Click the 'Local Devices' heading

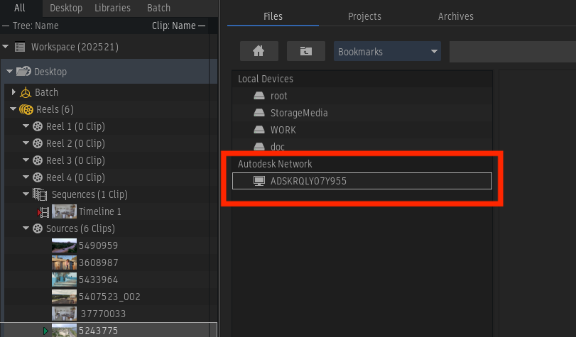pos(266,79)
